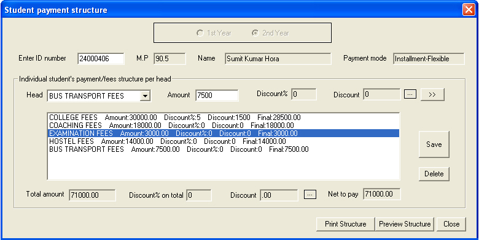Click the Discount% field beside Amount

coord(303,94)
